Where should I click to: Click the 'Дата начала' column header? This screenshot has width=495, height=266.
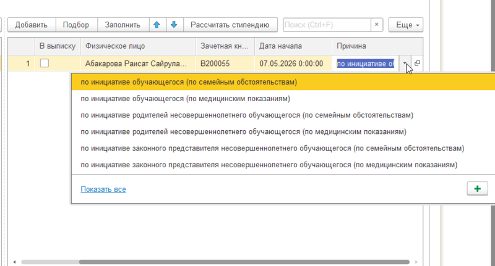tap(293, 46)
